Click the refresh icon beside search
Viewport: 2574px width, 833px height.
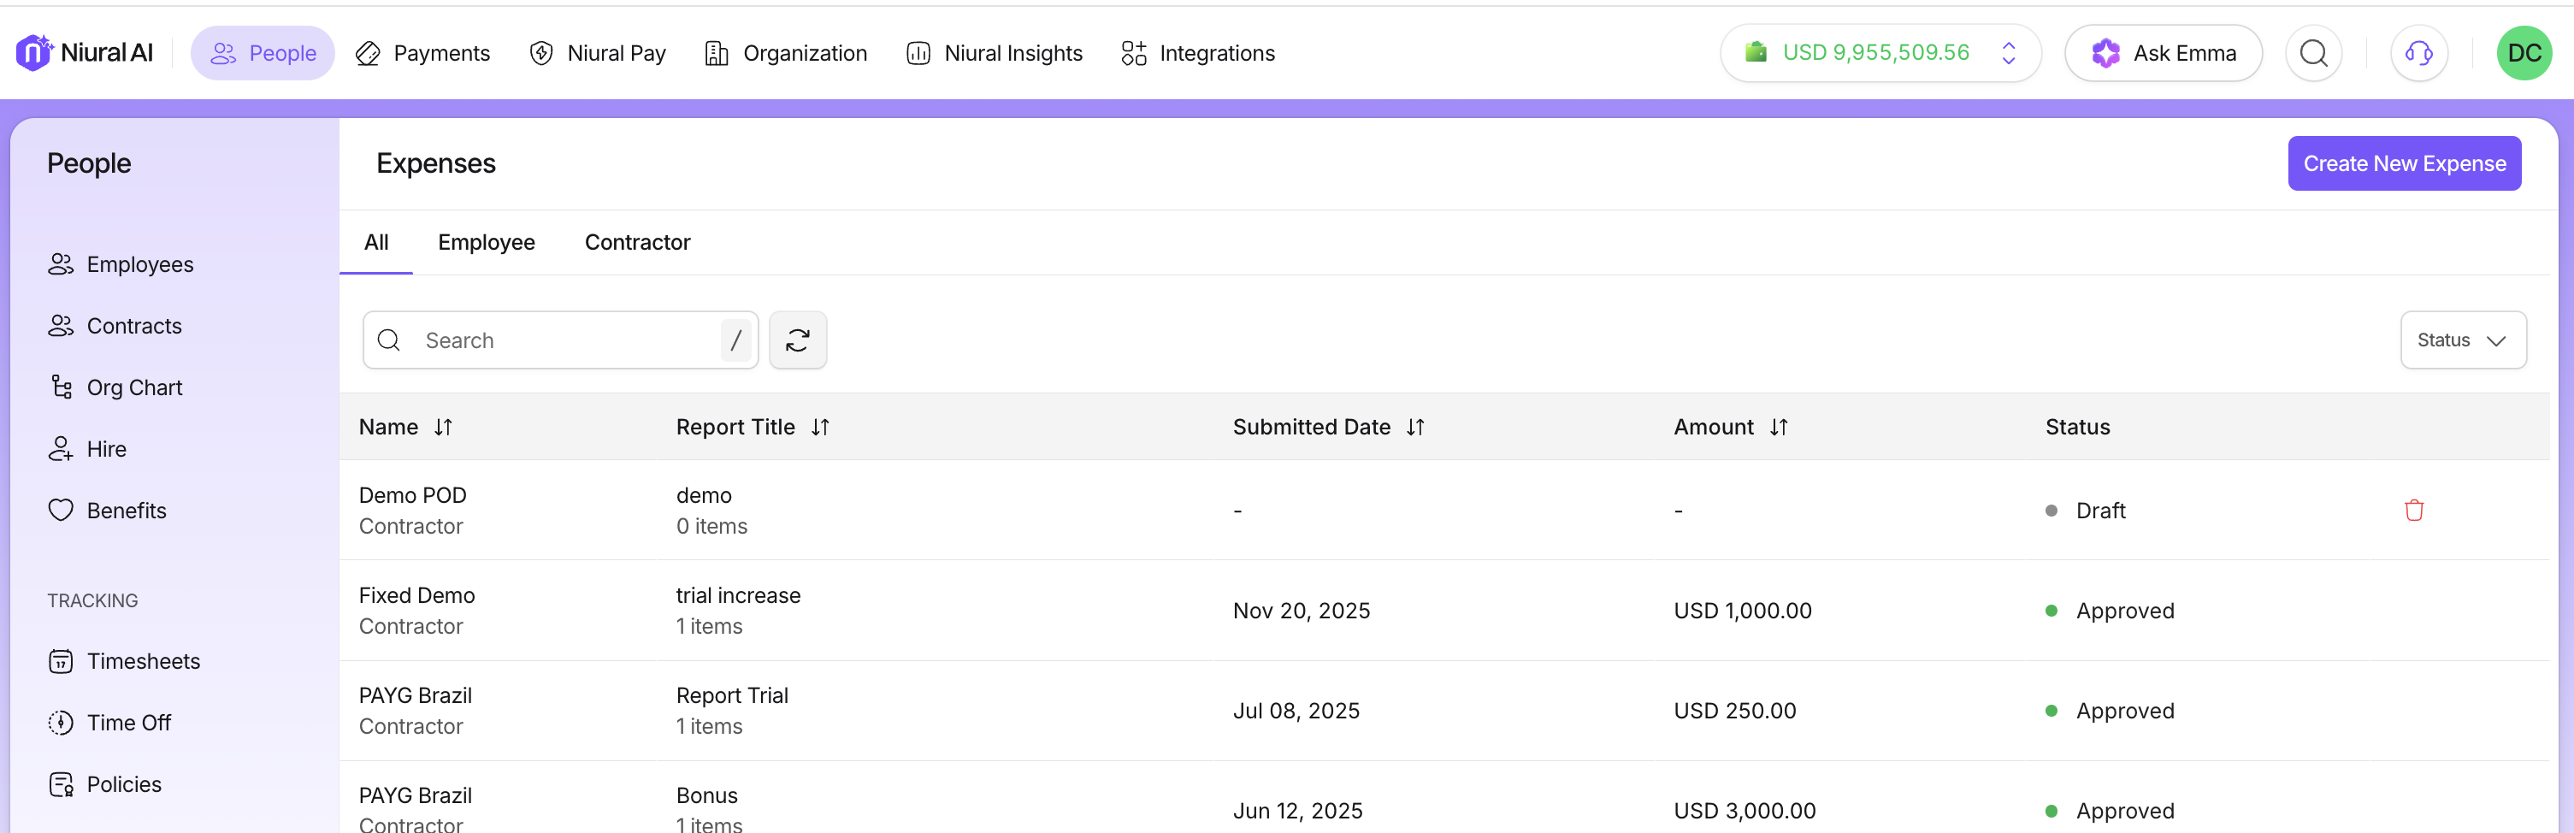(x=797, y=340)
